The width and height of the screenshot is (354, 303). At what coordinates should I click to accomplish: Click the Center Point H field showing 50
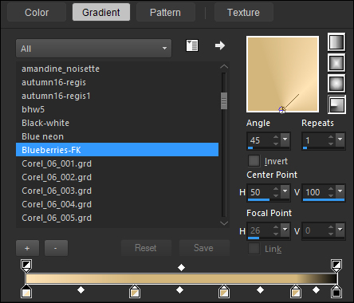(x=260, y=192)
